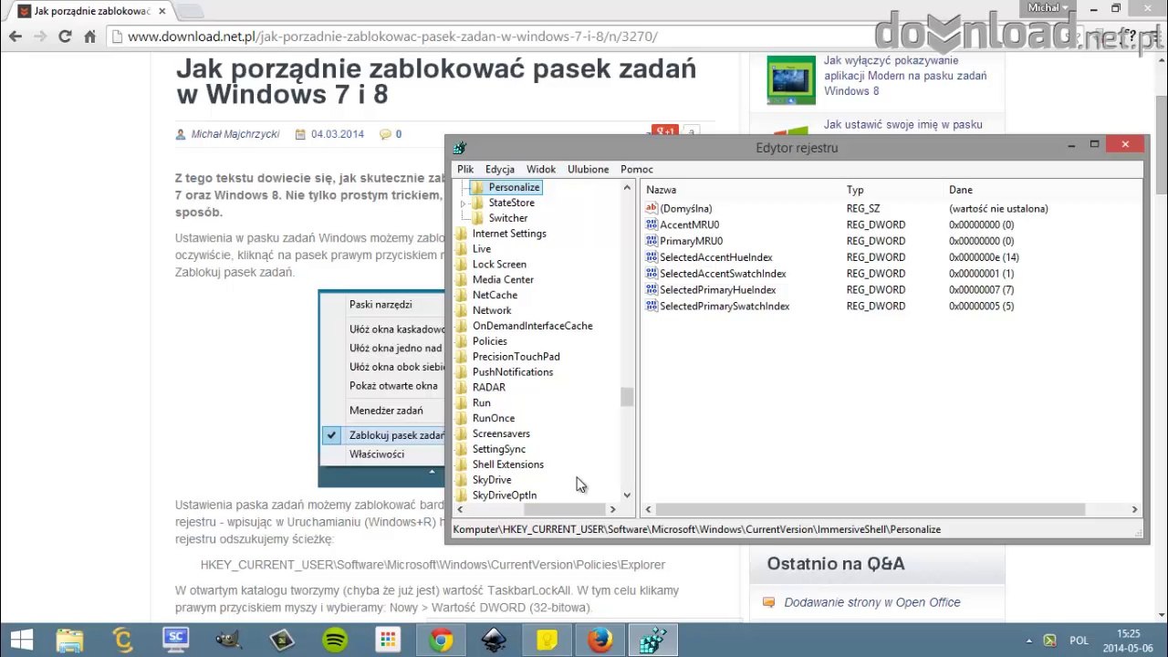Click data value '0x0000000e (14)'
Screen dimensions: 1168x657
point(984,257)
